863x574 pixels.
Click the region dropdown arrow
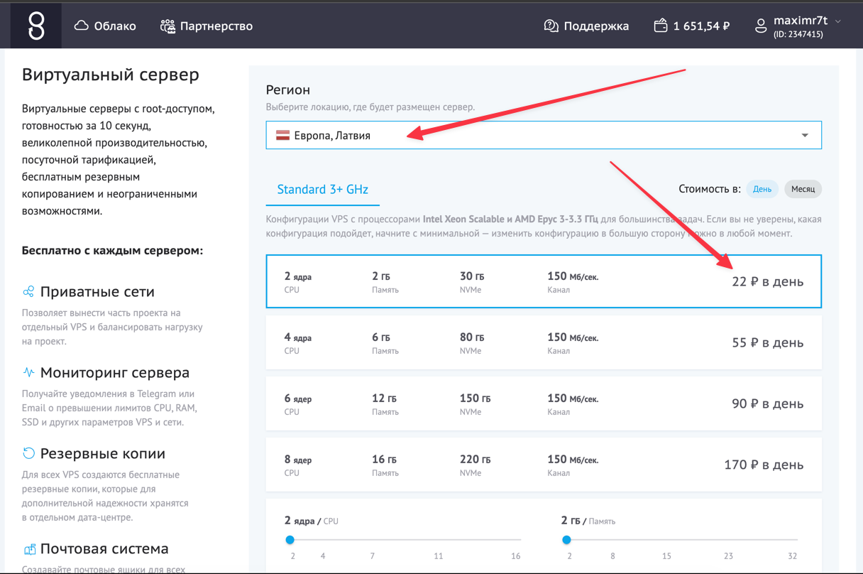(805, 135)
